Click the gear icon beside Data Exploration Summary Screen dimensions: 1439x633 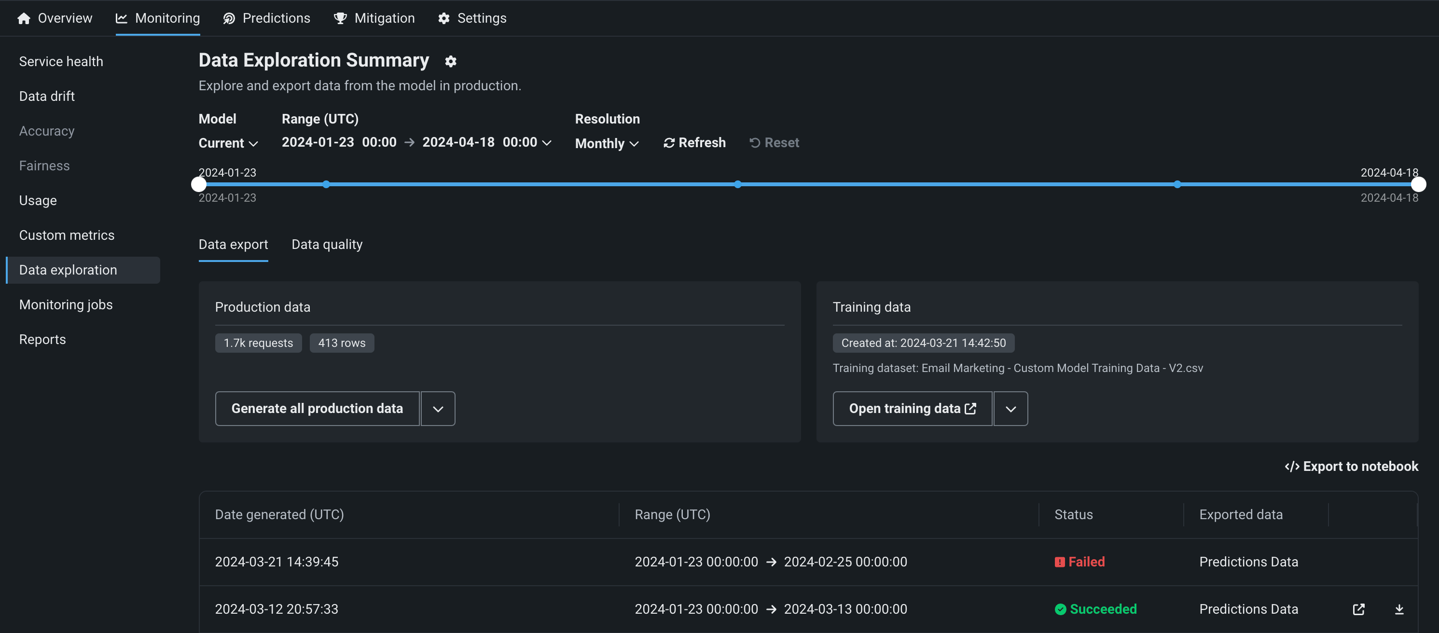tap(450, 61)
